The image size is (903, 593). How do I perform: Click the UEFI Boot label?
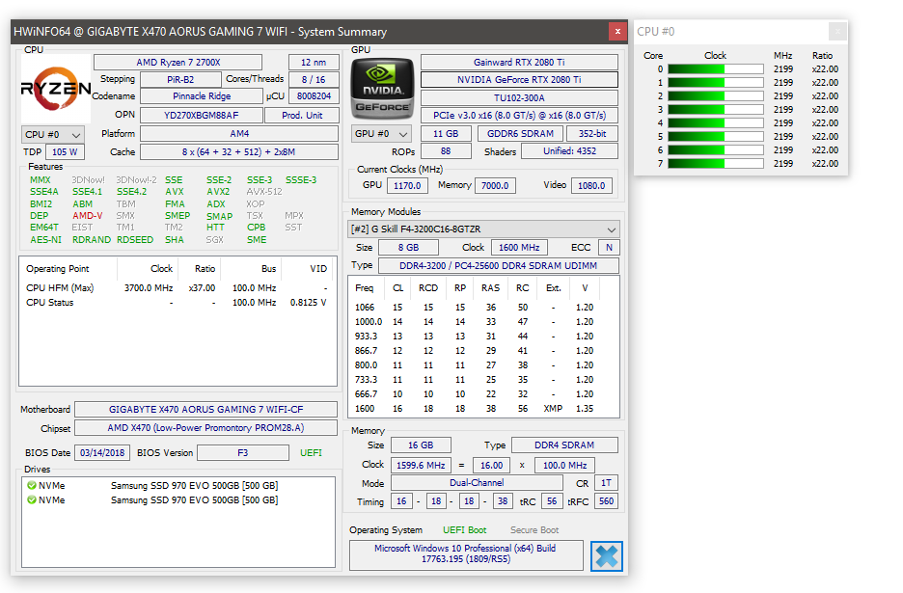[x=464, y=529]
